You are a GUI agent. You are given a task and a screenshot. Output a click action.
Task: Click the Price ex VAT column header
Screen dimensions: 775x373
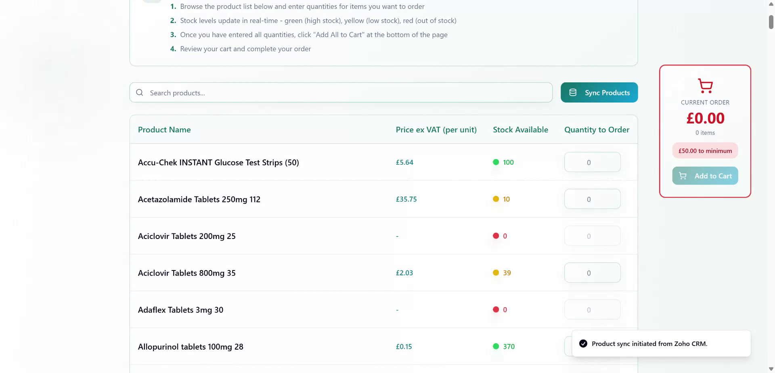pos(436,130)
